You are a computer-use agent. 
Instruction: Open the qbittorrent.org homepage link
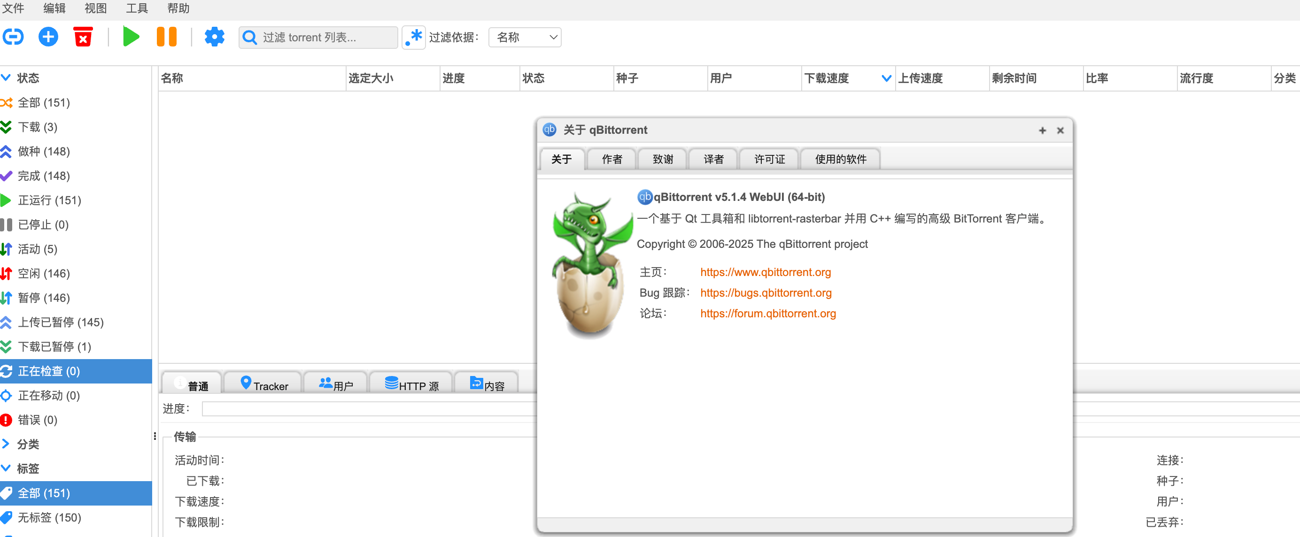pyautogui.click(x=765, y=272)
